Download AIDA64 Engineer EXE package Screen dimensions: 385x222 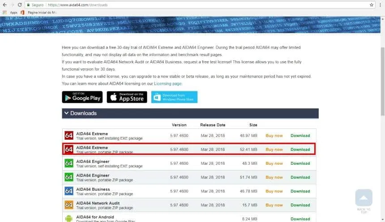pyautogui.click(x=300, y=163)
